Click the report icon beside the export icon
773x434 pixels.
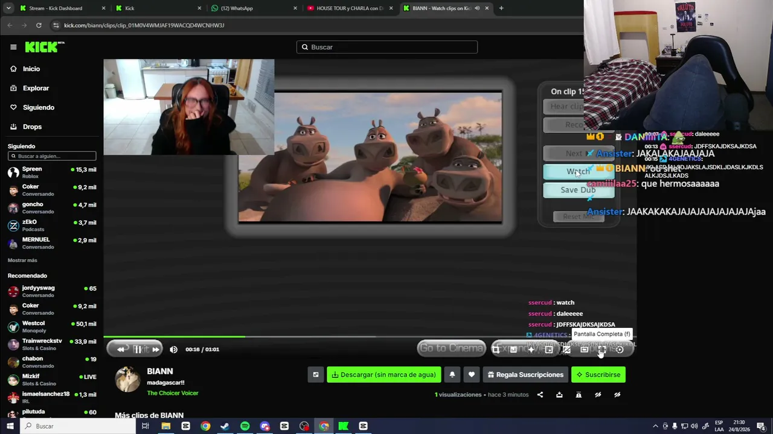[x=579, y=395]
